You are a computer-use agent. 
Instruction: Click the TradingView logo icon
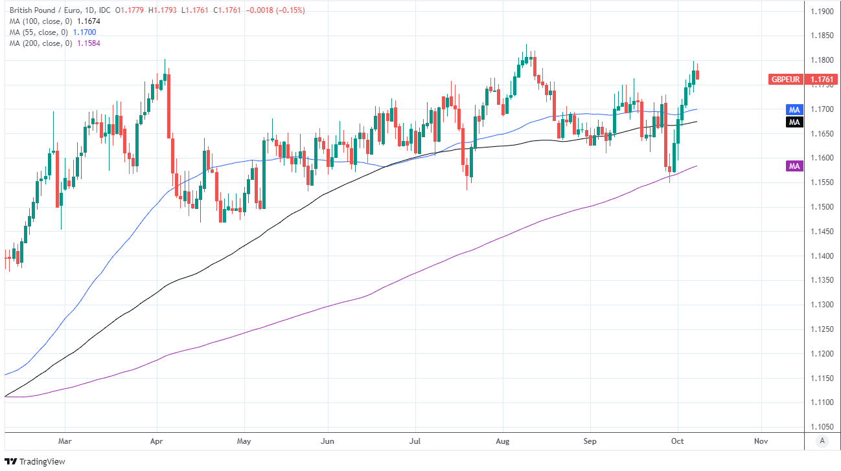tap(11, 461)
